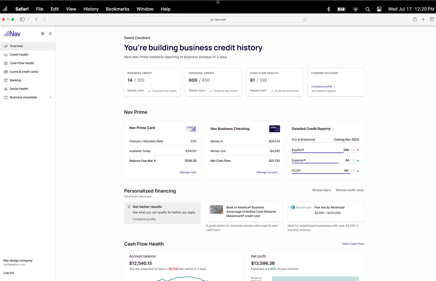Open the Control Center icon
Image resolution: width=436 pixels, height=281 pixels.
point(379,9)
